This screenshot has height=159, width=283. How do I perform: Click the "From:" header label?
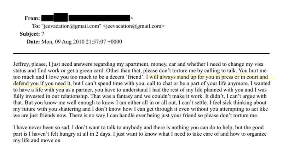[x=32, y=18]
